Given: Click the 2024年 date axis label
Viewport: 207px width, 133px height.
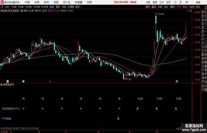Looking at the screenshot, I should [4, 132].
